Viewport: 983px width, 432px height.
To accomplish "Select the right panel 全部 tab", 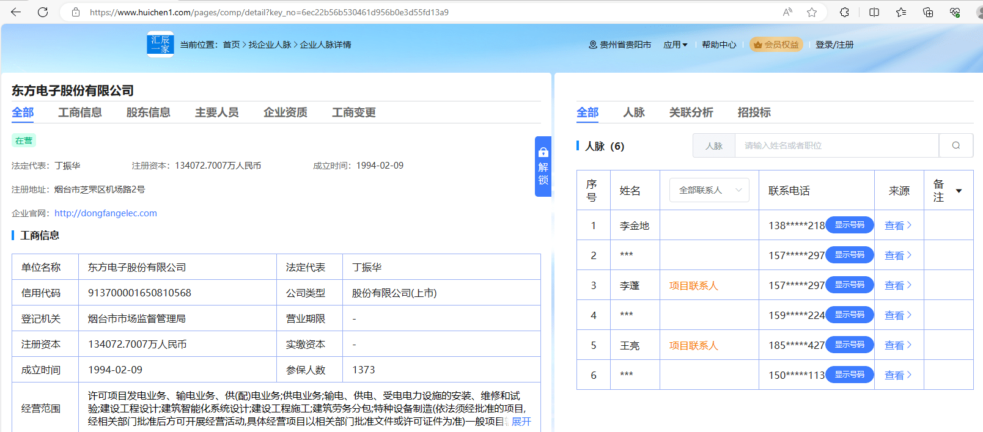I will click(587, 112).
